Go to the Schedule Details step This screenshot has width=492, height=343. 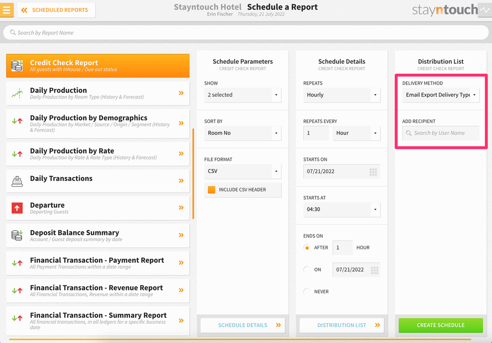tap(243, 325)
